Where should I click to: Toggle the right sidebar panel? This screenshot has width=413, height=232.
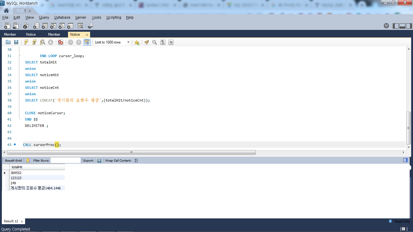408,26
